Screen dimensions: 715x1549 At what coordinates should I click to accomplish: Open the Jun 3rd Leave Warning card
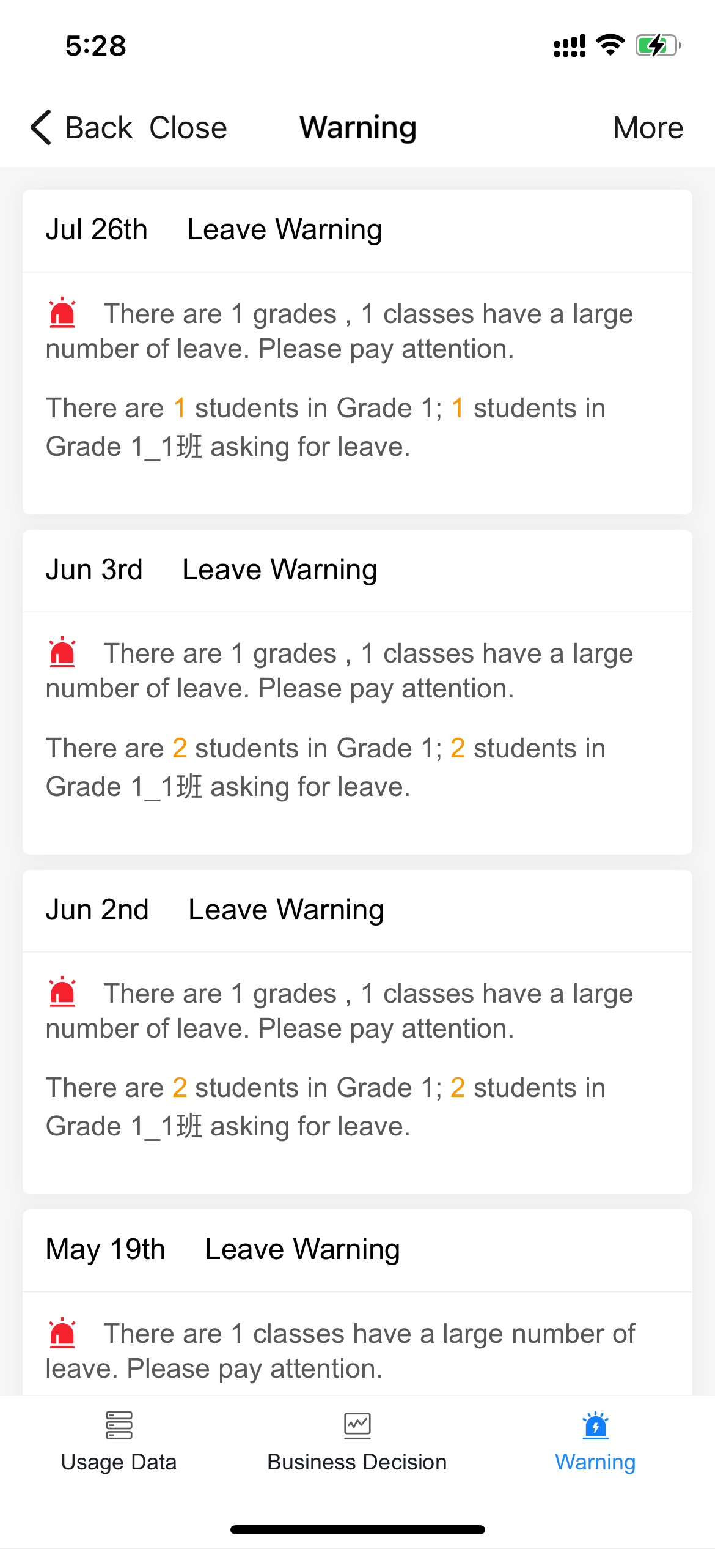(x=358, y=692)
